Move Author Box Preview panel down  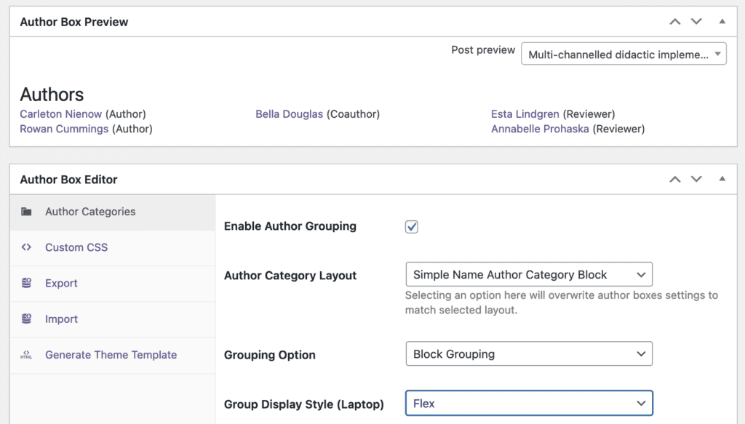click(x=696, y=22)
